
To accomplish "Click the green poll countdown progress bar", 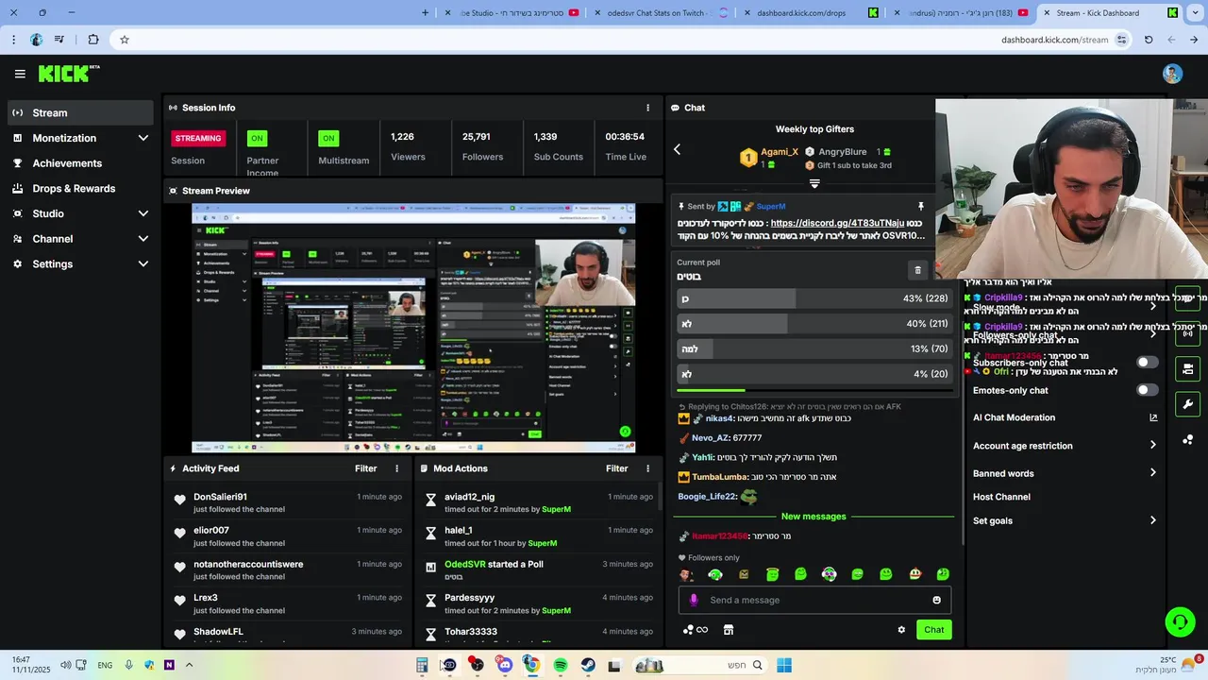I will (711, 390).
